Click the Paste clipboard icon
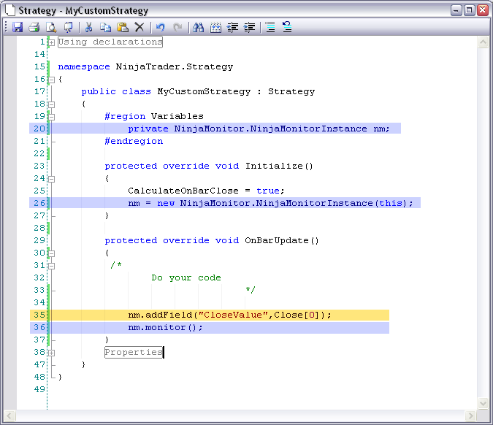493x425 pixels. point(123,27)
